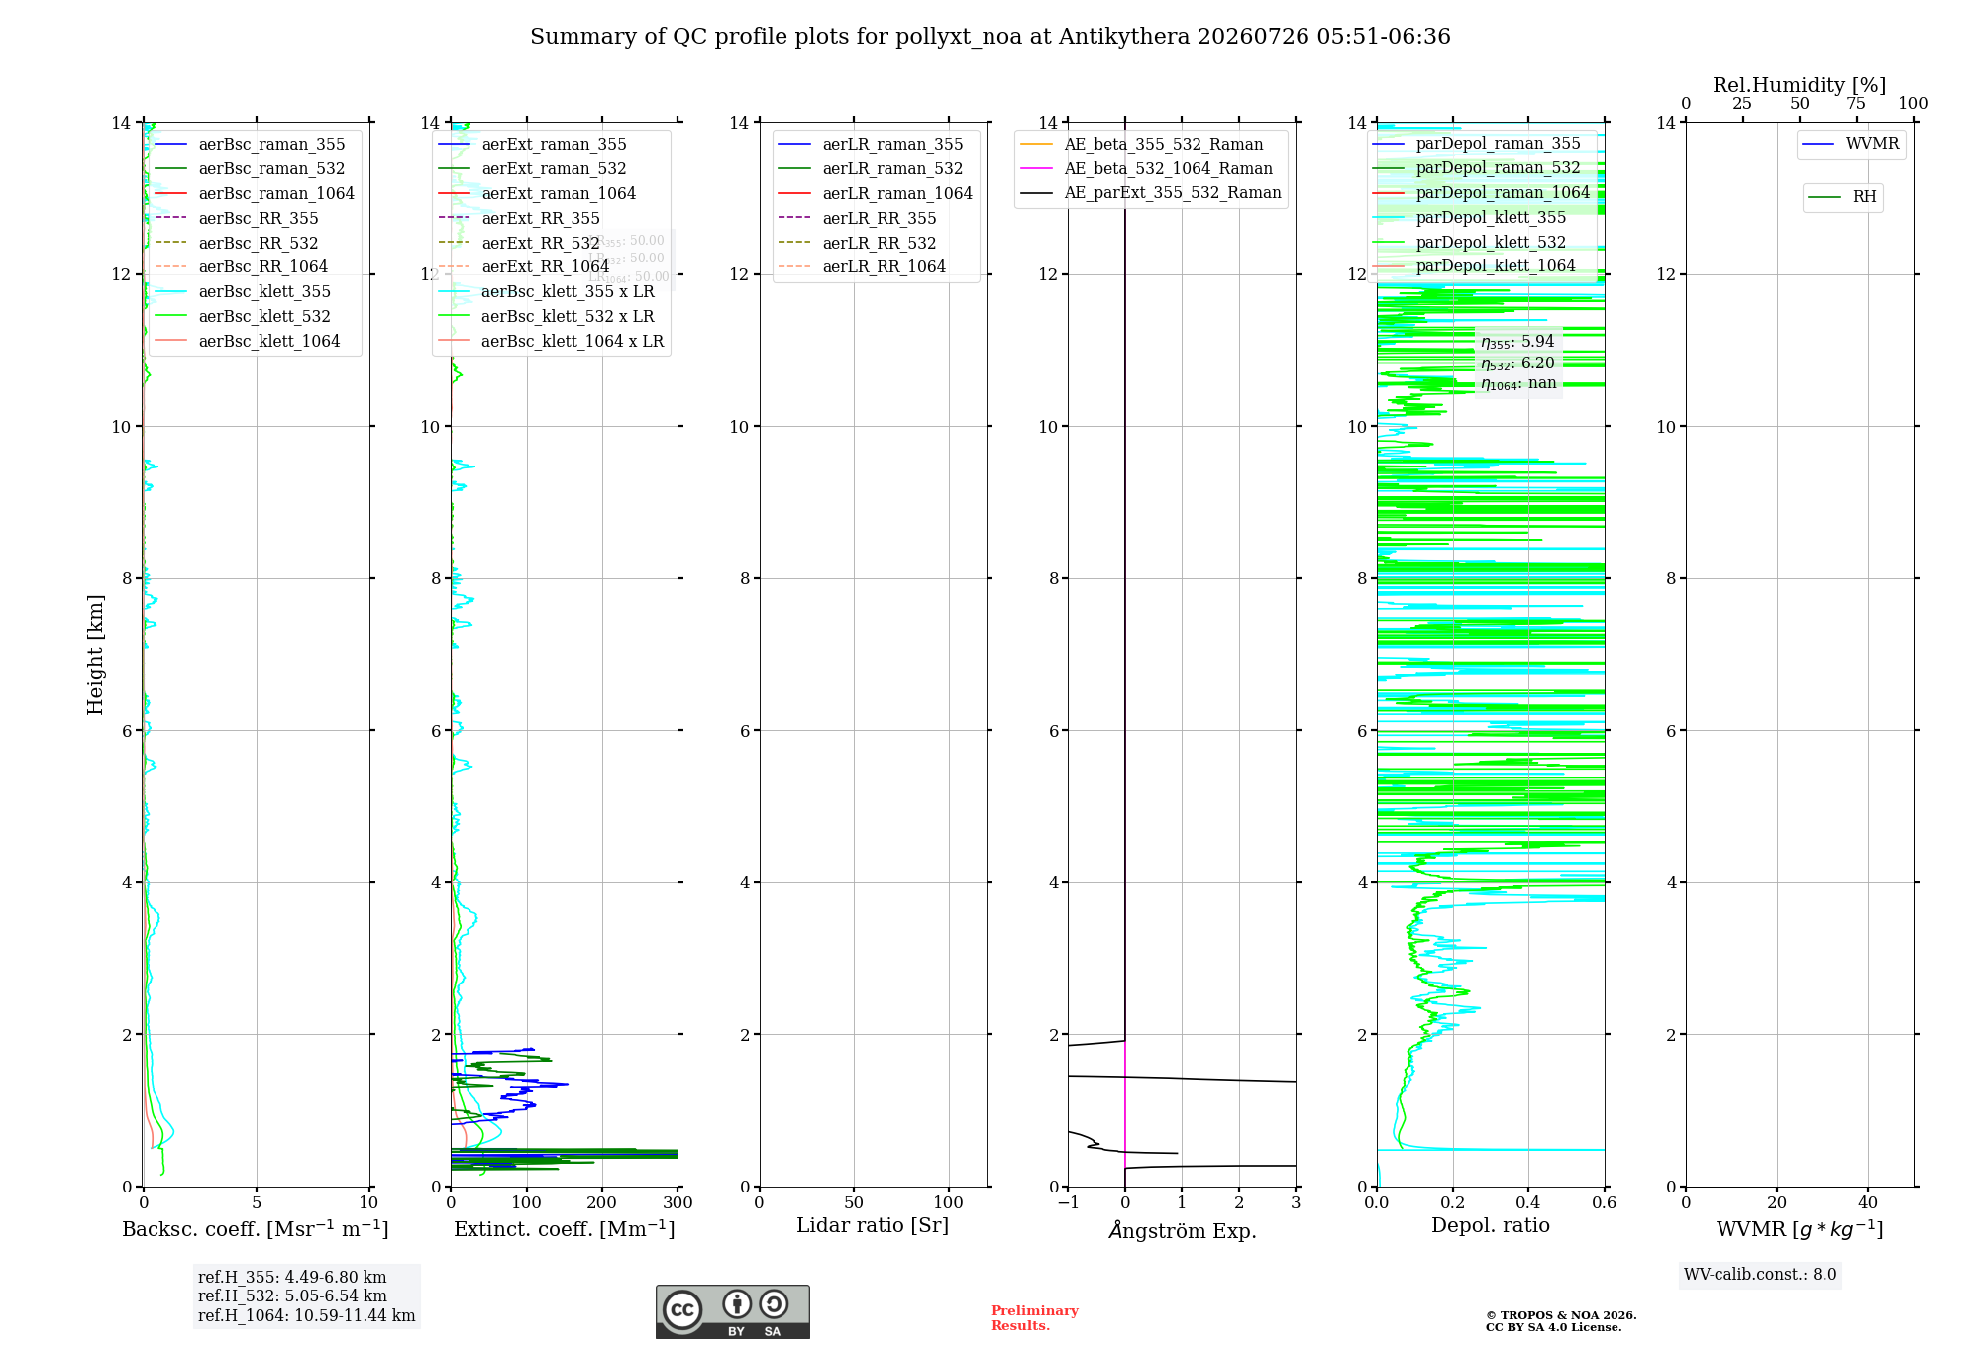Click the Preliminary Results red label
The height and width of the screenshot is (1347, 1981).
1035,1318
